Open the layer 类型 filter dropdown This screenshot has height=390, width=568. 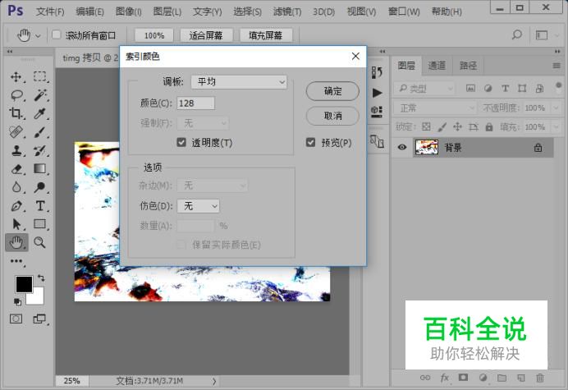tap(424, 88)
